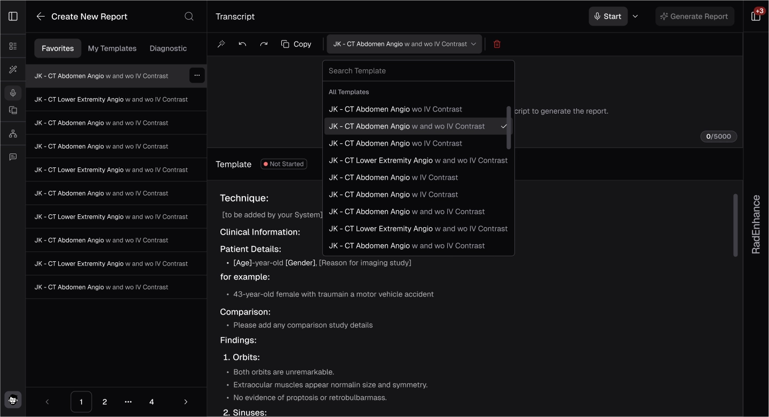Click the template preview vertical scrollbar
The height and width of the screenshot is (417, 769).
(735, 225)
